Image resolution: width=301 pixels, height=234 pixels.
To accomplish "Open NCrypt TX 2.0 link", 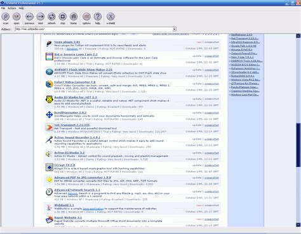I will tap(65, 165).
